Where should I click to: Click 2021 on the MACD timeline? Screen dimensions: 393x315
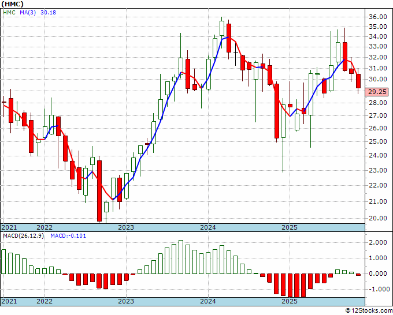point(9,301)
